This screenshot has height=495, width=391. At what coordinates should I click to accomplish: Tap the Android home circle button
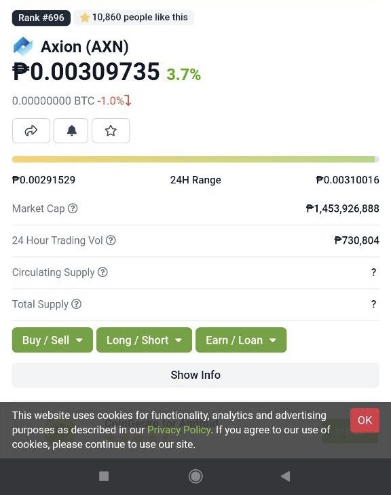tap(195, 476)
